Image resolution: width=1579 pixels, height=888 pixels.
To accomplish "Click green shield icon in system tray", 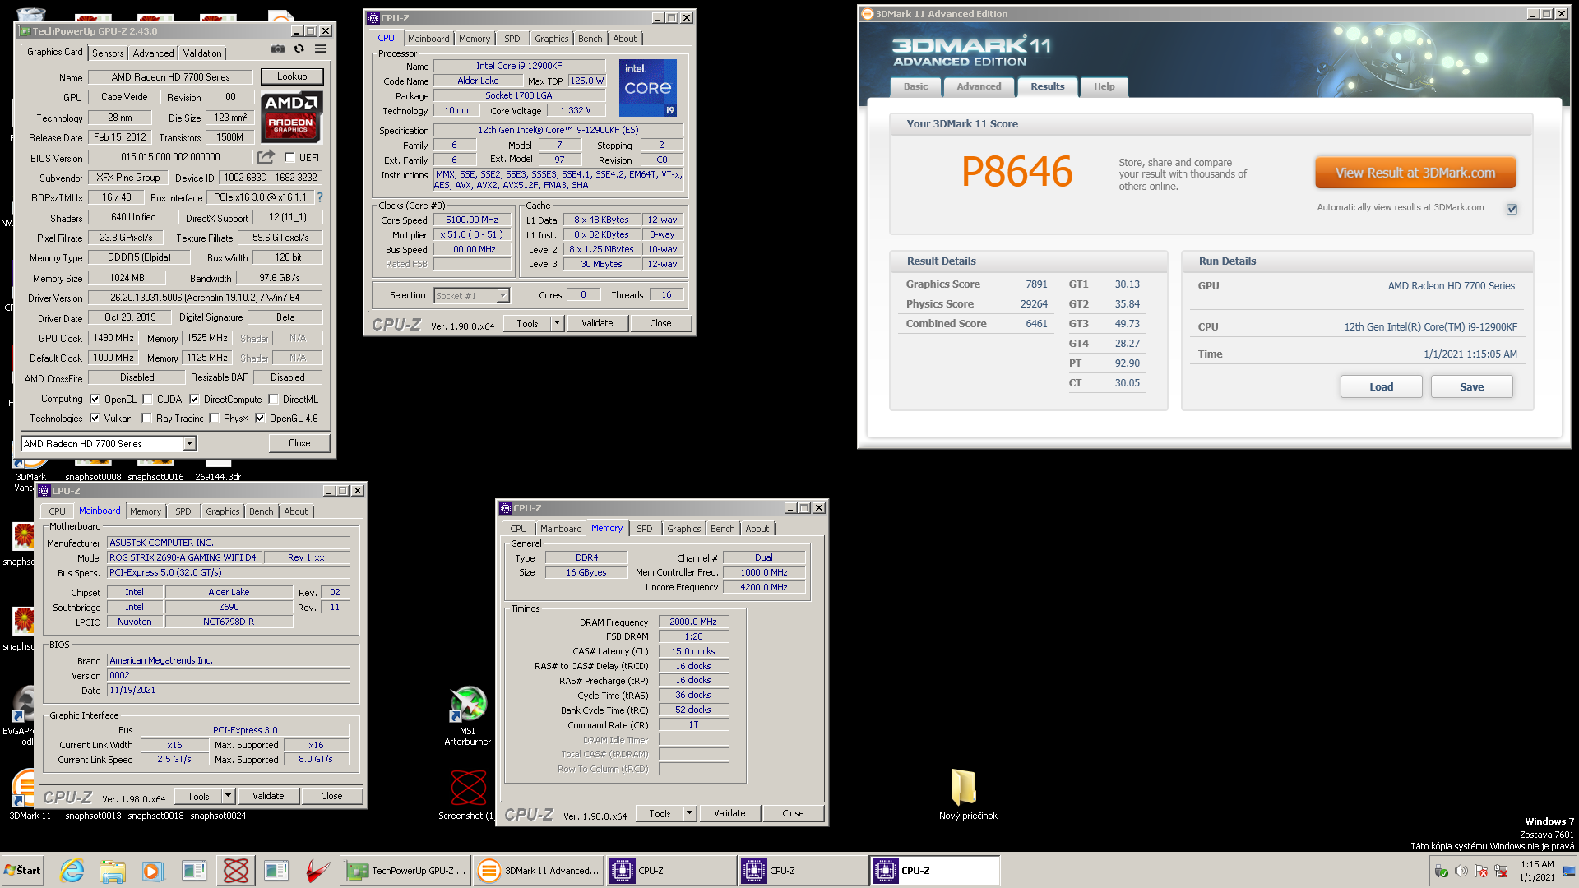I will pos(1441,871).
